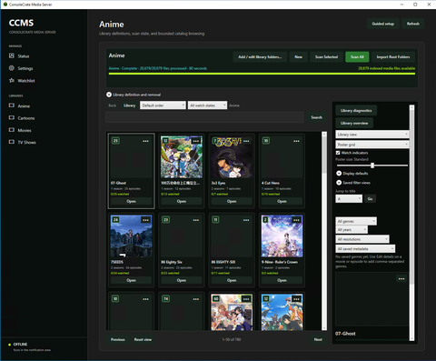This screenshot has height=361, width=436.
Task: Click the 23 badge on 86 Eighty Six
Action: 165,220
